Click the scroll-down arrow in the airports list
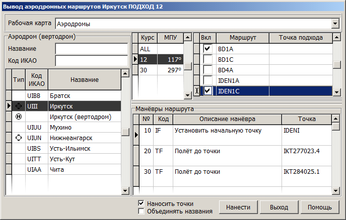This screenshot has height=220, width=346. [125, 191]
